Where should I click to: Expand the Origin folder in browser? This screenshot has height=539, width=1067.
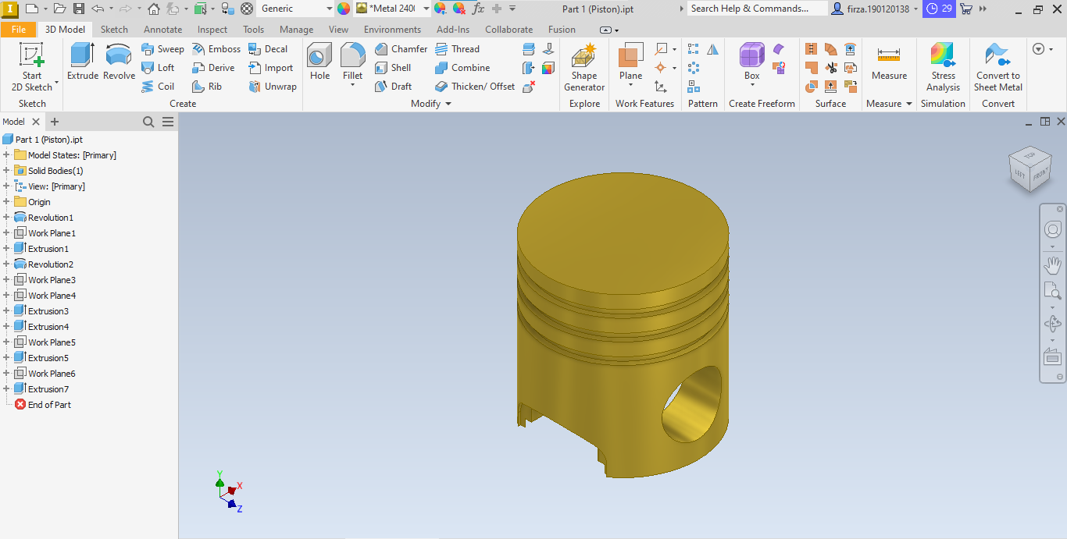(x=6, y=202)
